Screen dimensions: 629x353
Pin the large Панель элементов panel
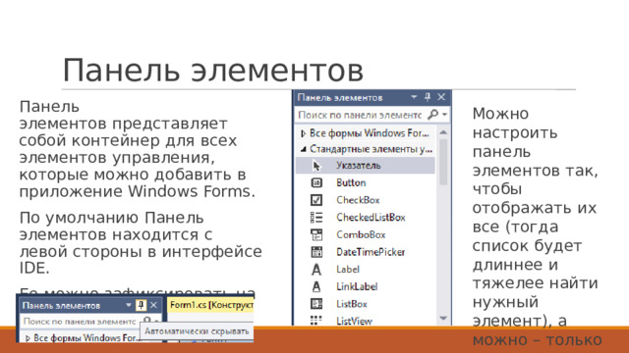[x=428, y=97]
